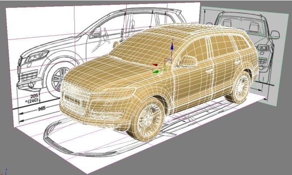Click the side mirror on the 3D model
The image size is (292, 175).
tap(188, 62)
